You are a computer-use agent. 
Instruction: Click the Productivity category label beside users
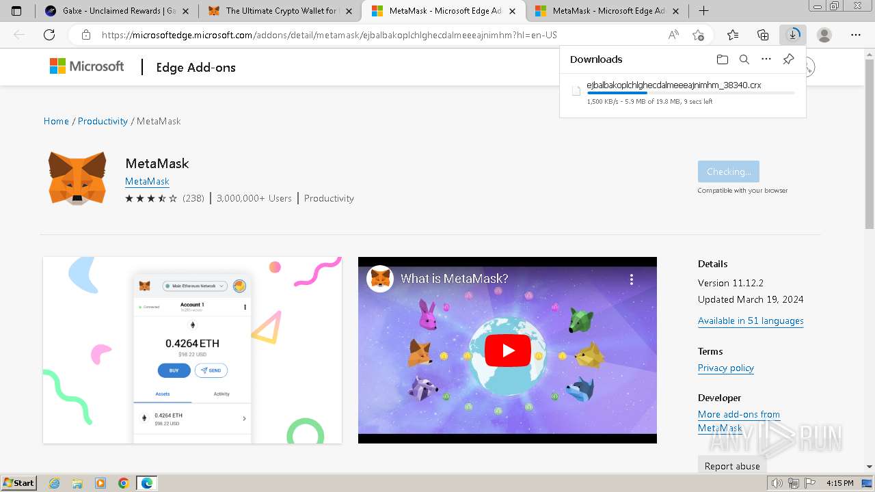tap(329, 198)
